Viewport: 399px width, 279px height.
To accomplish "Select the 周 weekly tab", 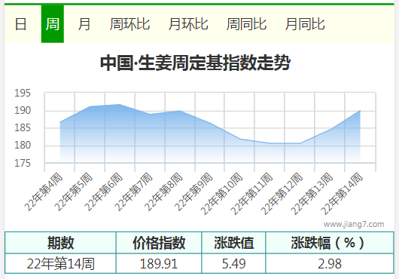I will click(x=53, y=24).
